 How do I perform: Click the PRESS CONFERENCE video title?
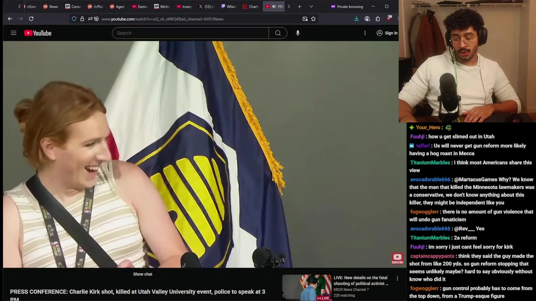pyautogui.click(x=137, y=295)
